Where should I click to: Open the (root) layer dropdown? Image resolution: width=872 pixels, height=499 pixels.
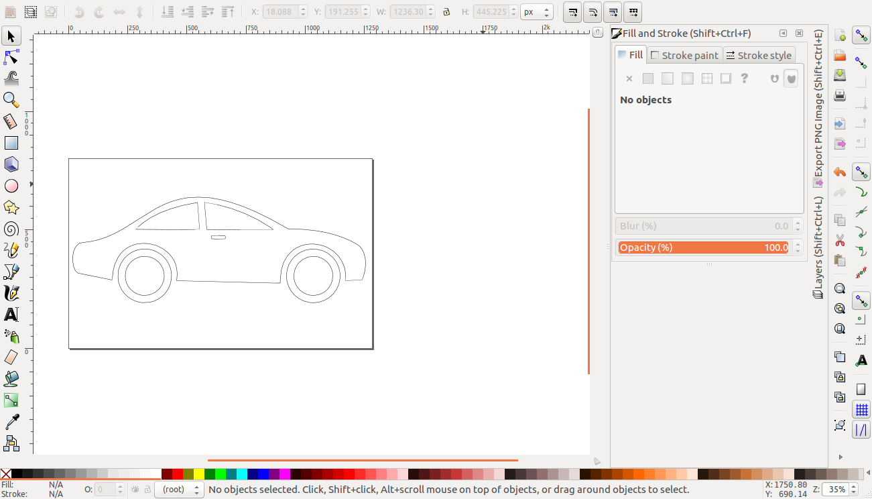pyautogui.click(x=179, y=490)
